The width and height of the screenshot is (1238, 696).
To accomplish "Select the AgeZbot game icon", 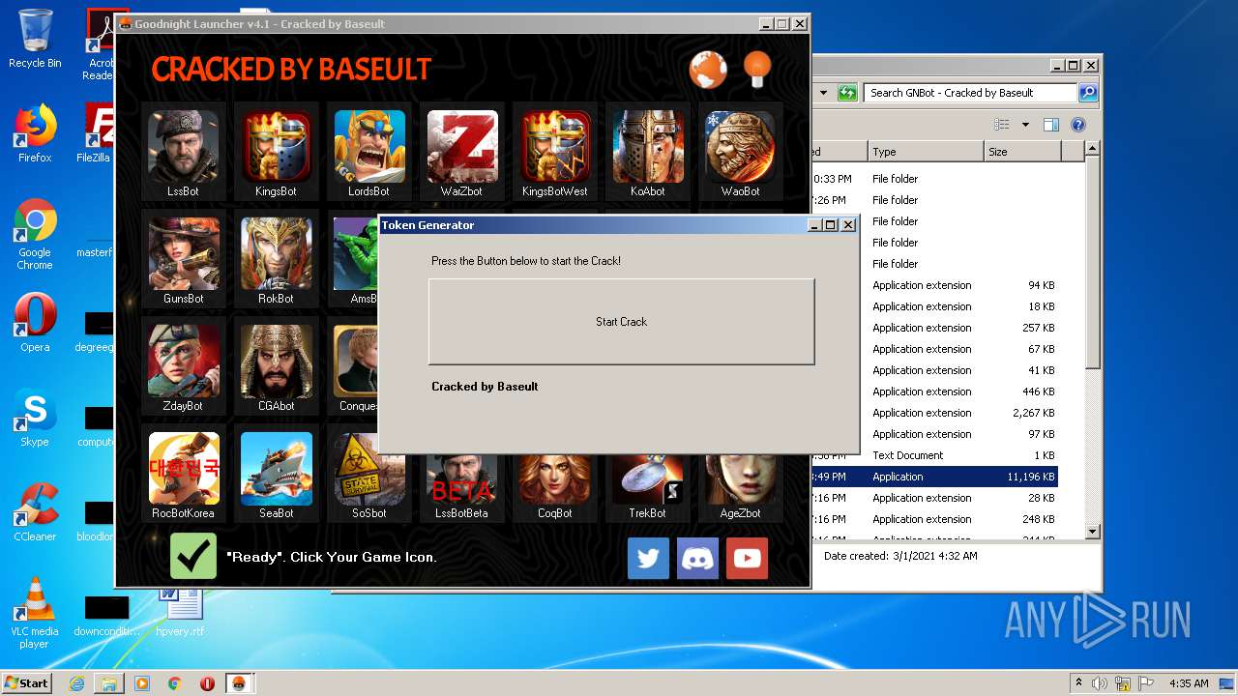I will (741, 480).
